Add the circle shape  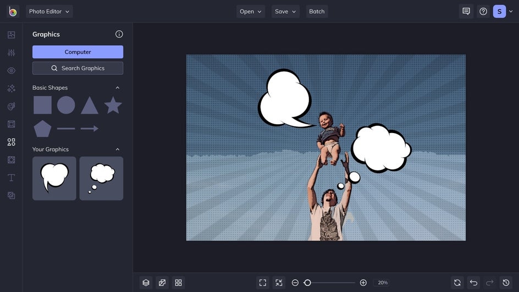click(66, 105)
